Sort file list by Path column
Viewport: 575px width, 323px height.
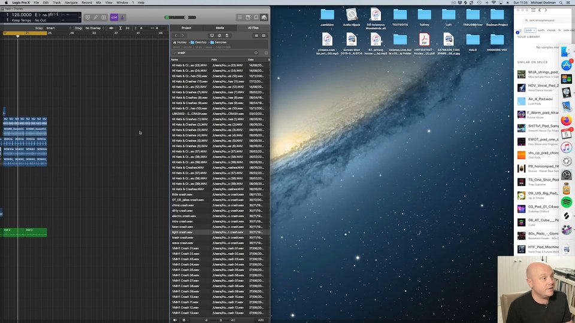229,59
